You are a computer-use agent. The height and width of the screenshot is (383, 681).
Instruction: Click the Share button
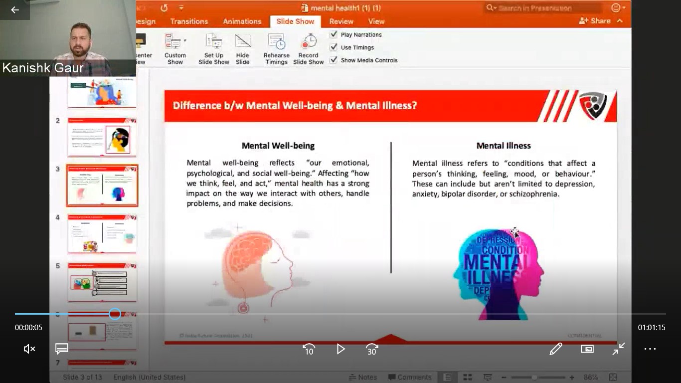(595, 21)
